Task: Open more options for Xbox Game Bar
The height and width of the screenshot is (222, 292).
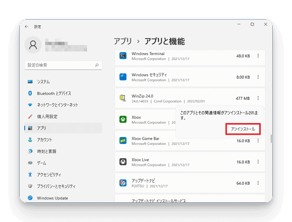Action: [x=258, y=141]
